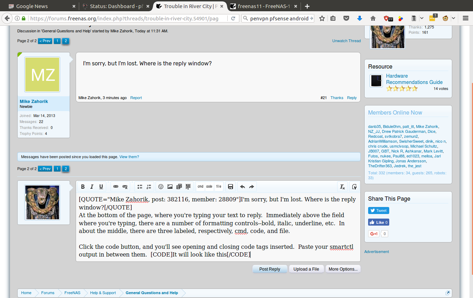Open the bookmarks list icon in Firefox
This screenshot has height=298, width=473.
point(333,18)
